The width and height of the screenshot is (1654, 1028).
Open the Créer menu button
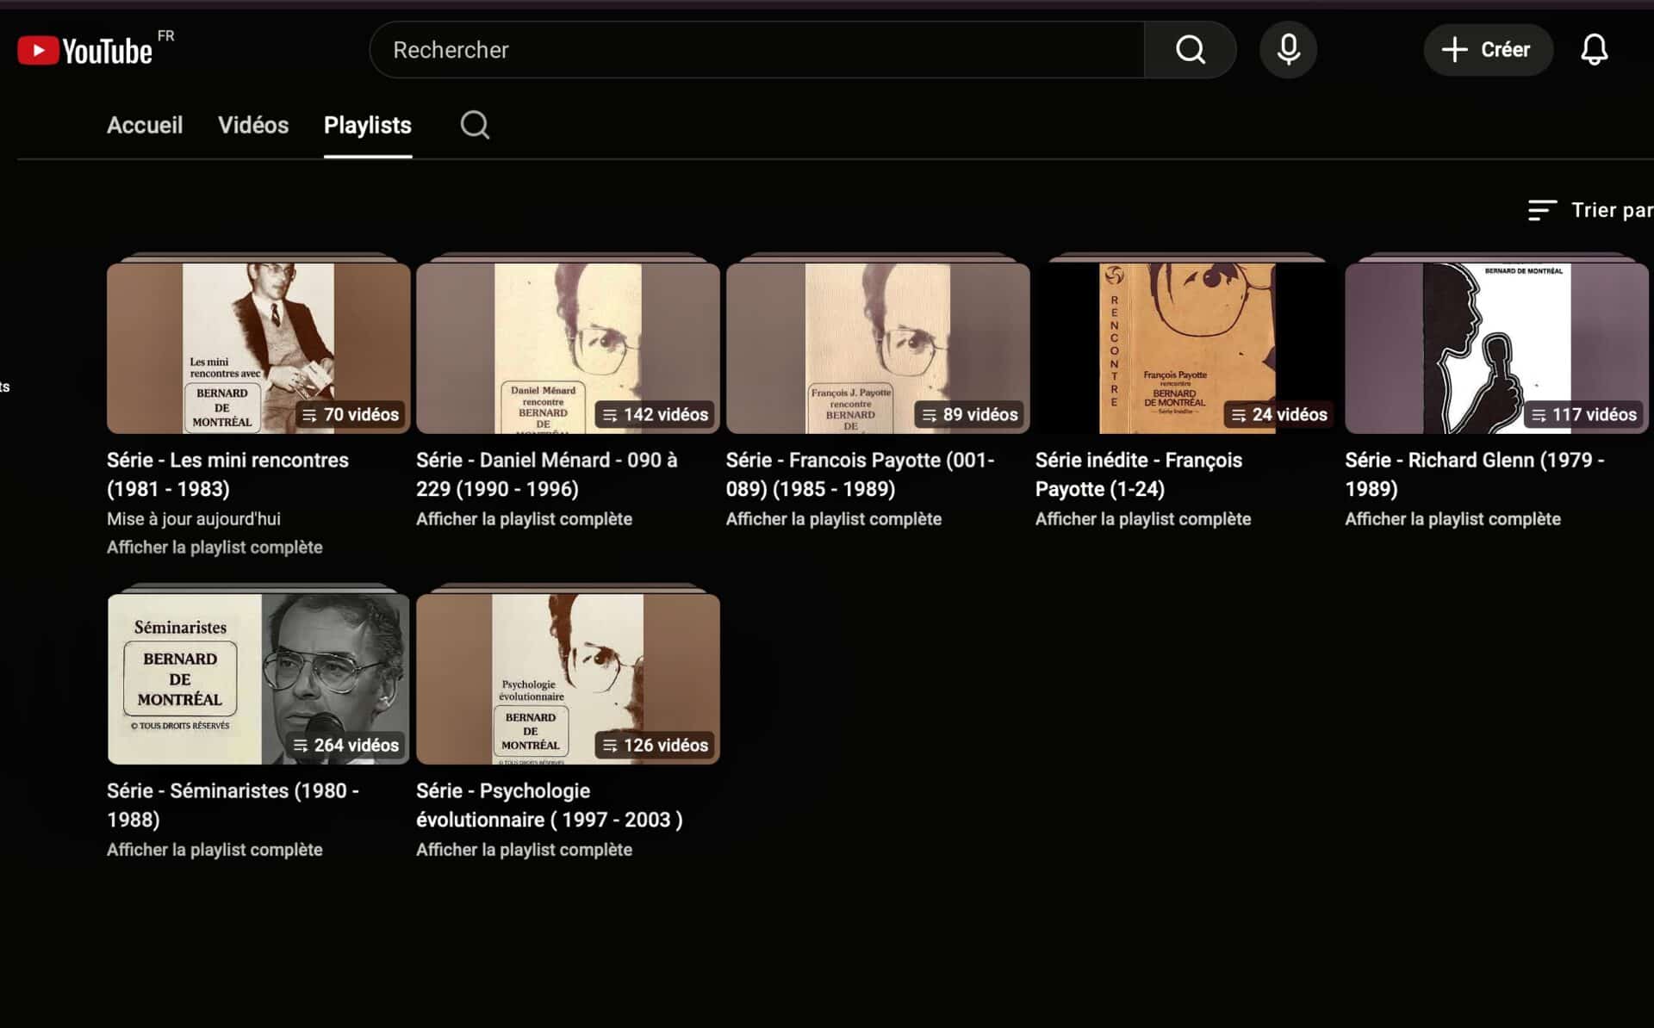click(1488, 50)
